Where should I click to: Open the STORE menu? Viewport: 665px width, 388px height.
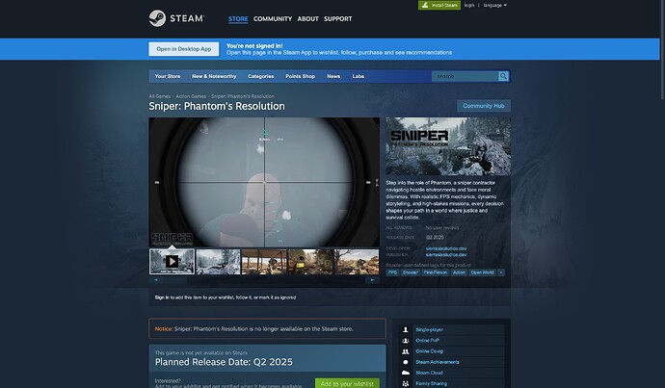pyautogui.click(x=238, y=18)
